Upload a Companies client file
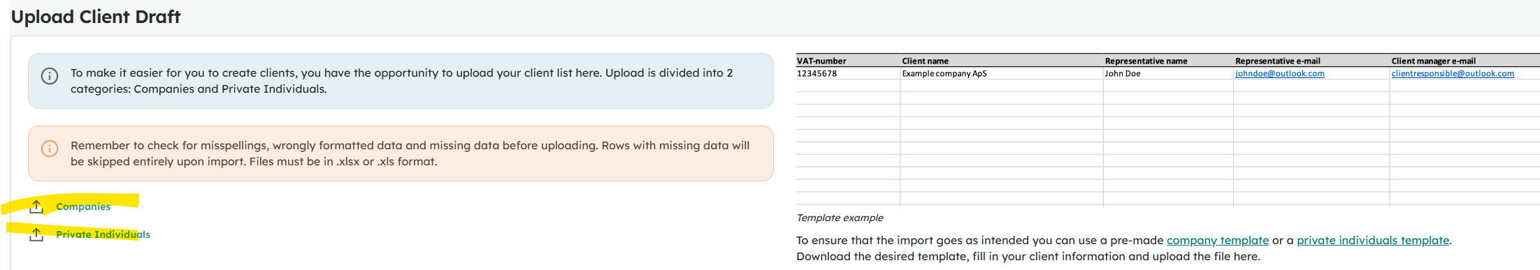1540x270 pixels. click(83, 207)
